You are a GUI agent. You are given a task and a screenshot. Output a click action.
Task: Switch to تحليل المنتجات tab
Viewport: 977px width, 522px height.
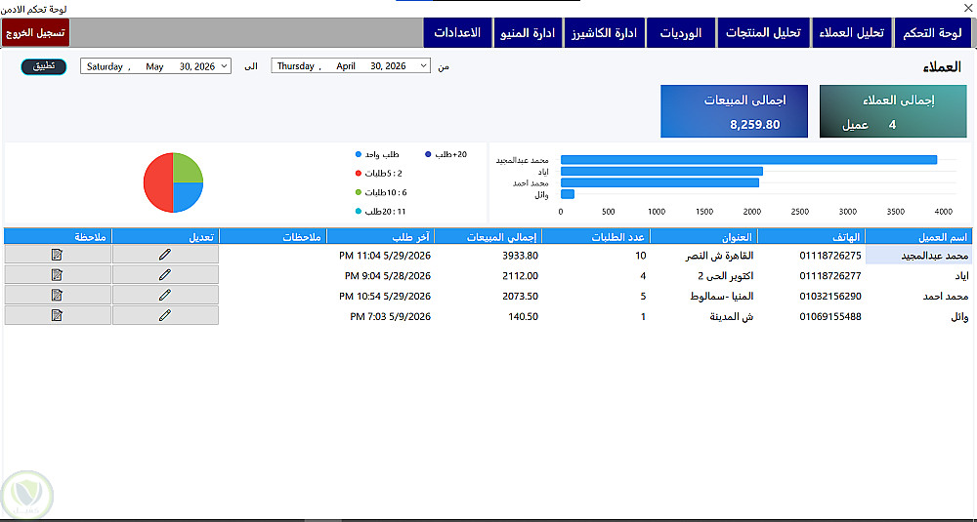763,33
